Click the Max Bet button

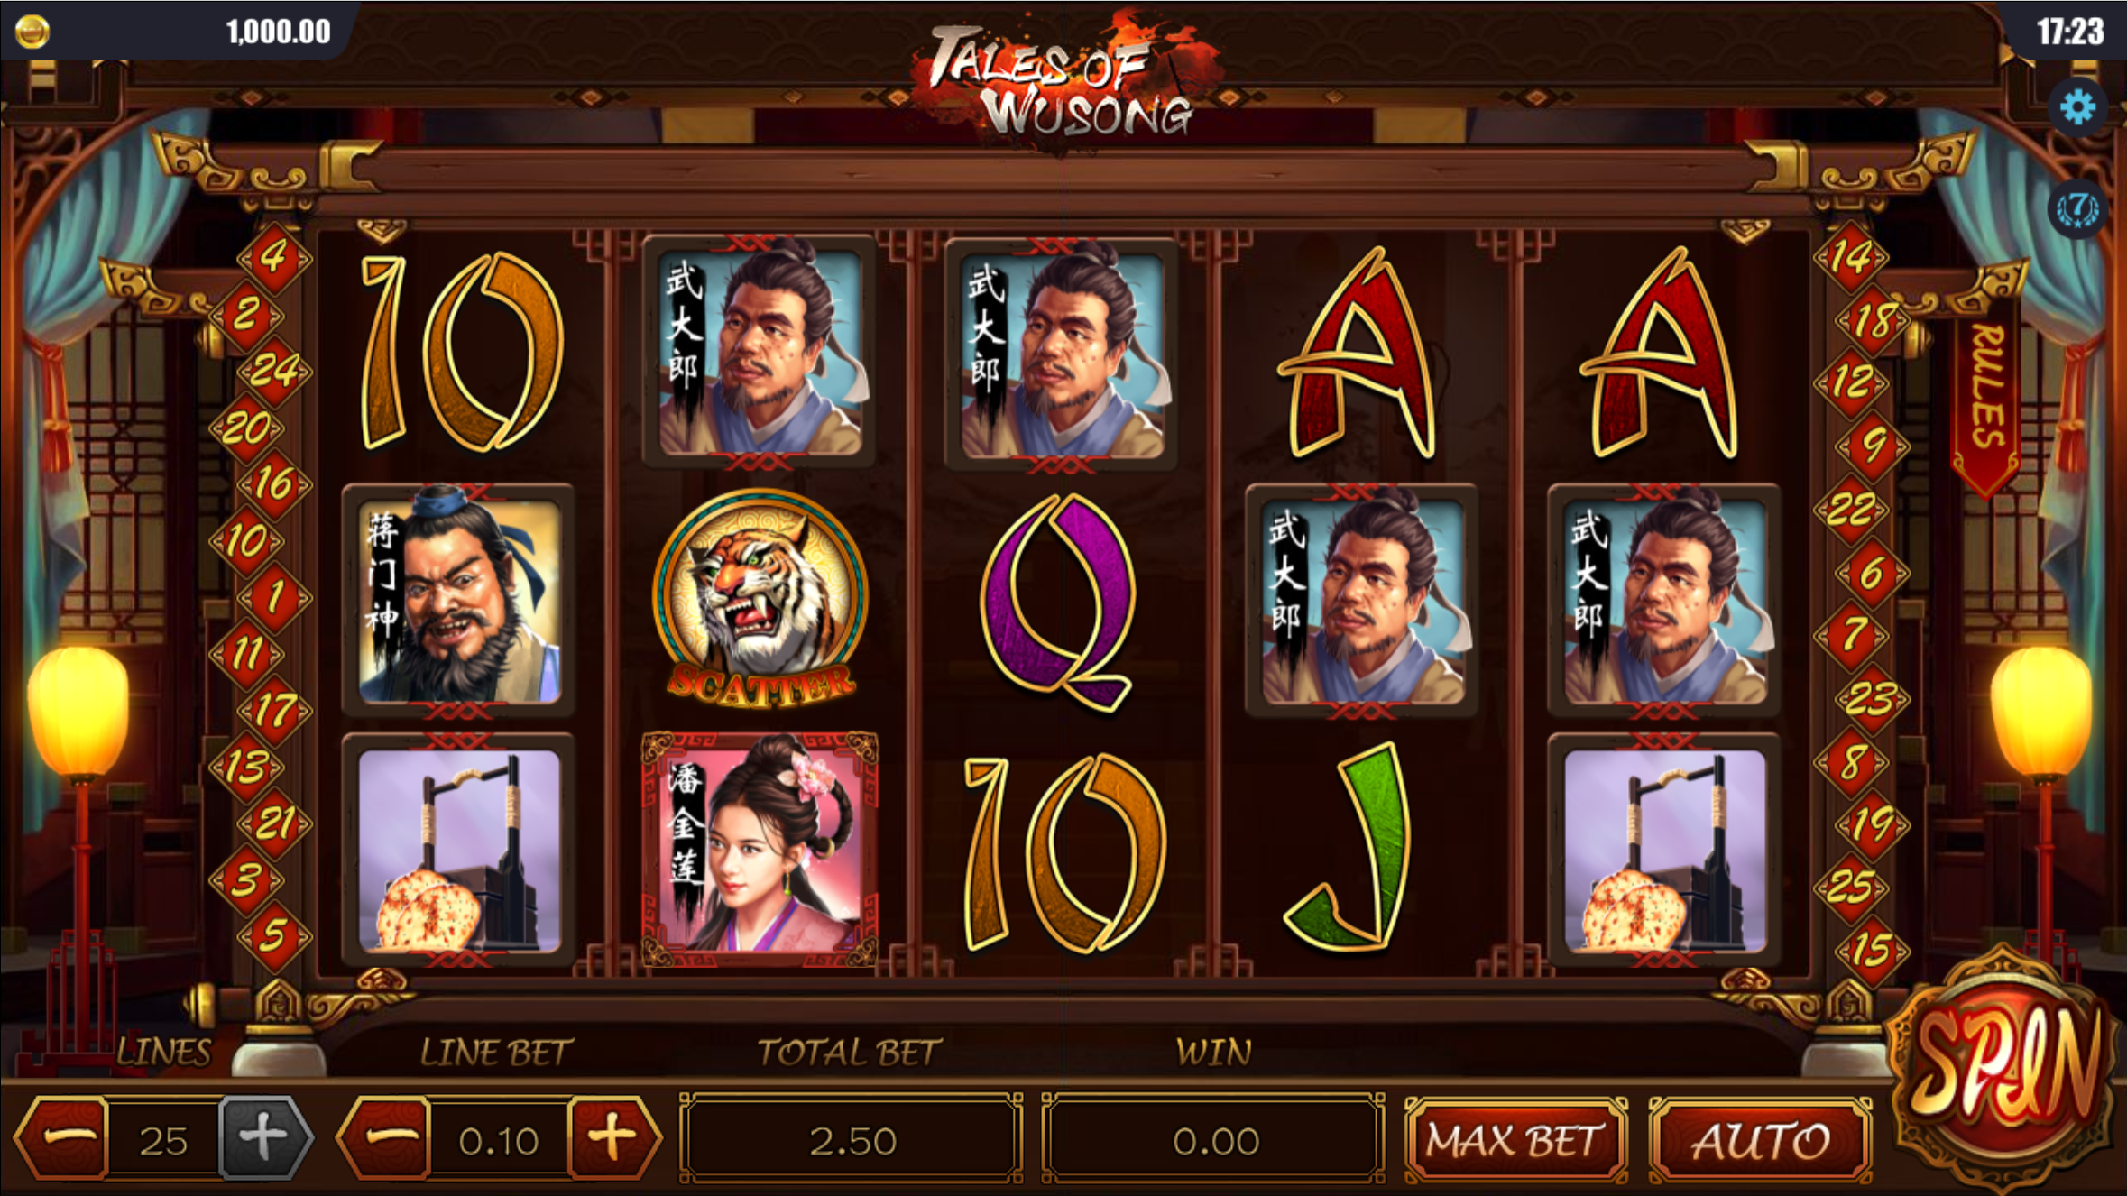pos(1515,1140)
